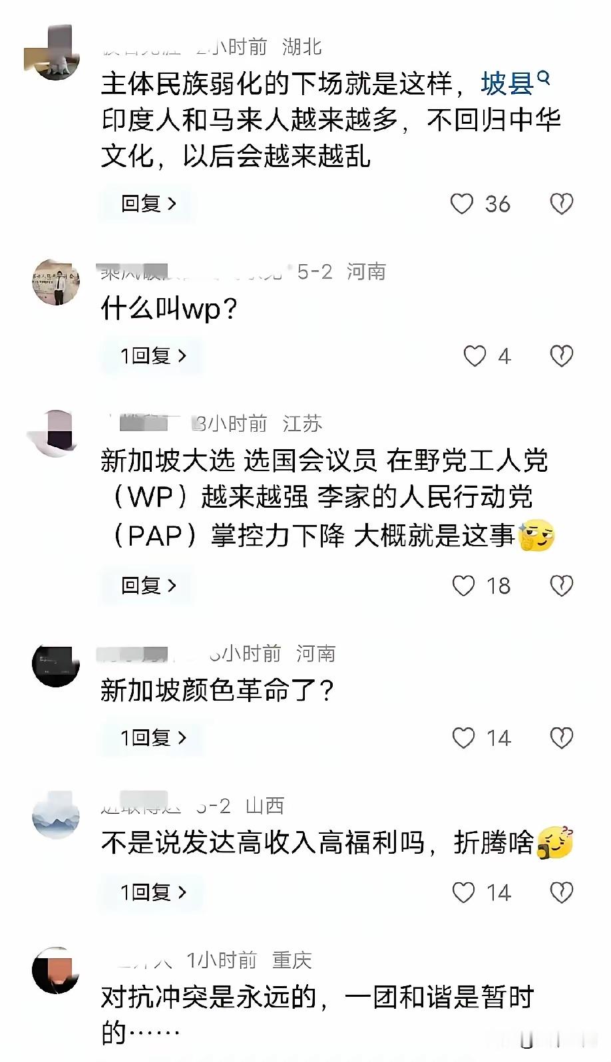Dislike the 高收入高福利 comment from 山西

click(x=562, y=892)
